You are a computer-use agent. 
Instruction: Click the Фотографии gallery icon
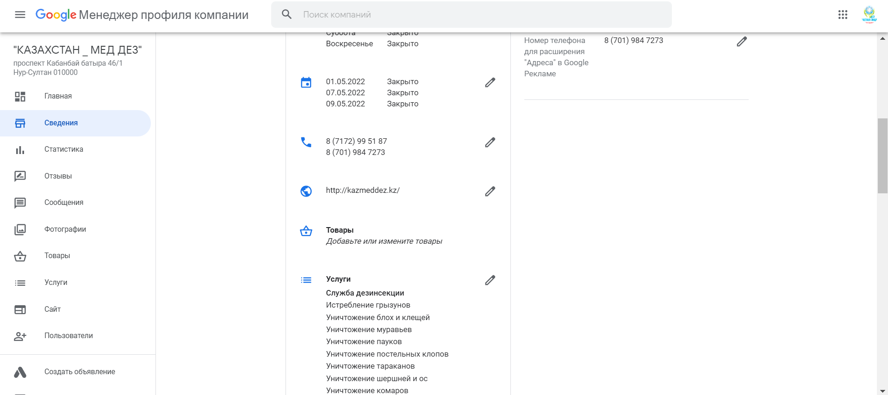(x=20, y=229)
